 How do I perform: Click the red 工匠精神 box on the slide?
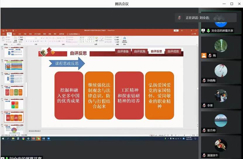pyautogui.click(x=129, y=95)
